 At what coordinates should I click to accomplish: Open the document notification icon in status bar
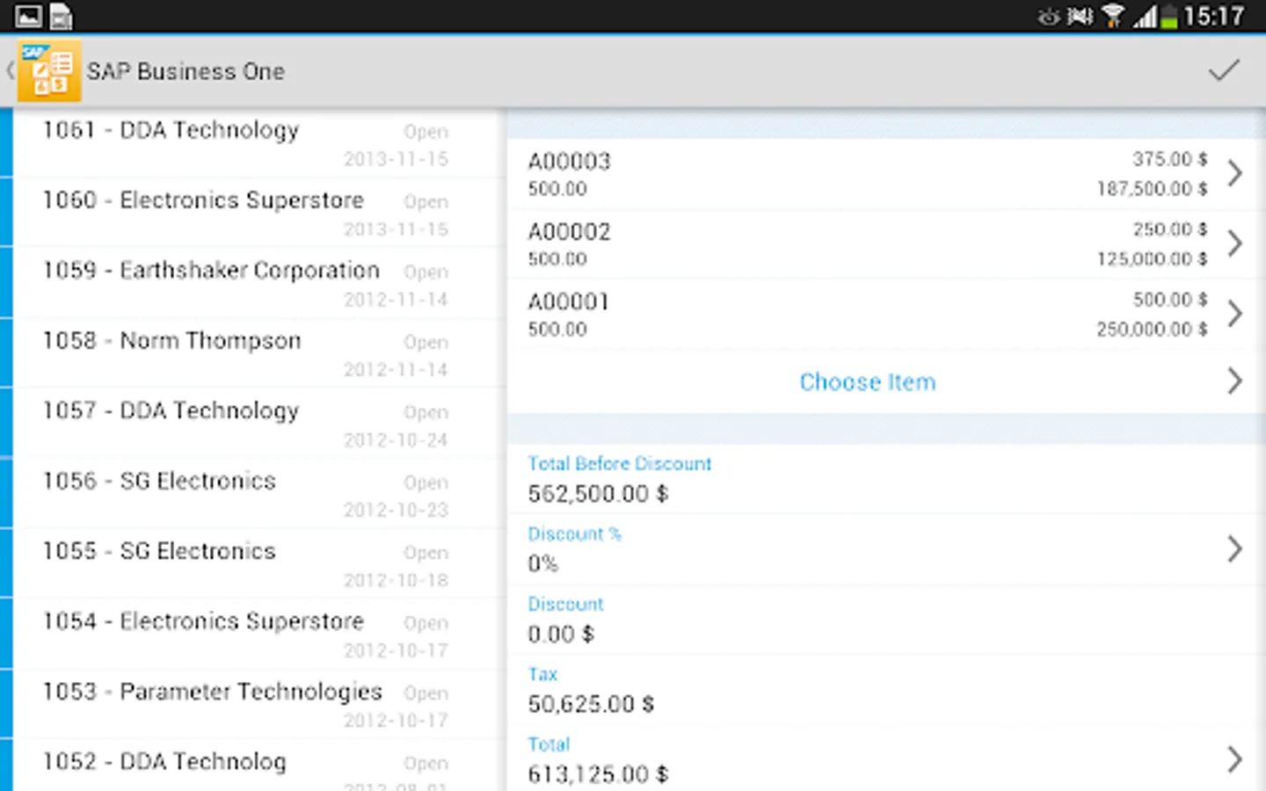tap(61, 16)
